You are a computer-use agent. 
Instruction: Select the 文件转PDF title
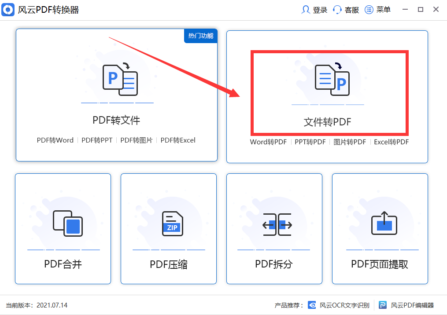tap(327, 122)
